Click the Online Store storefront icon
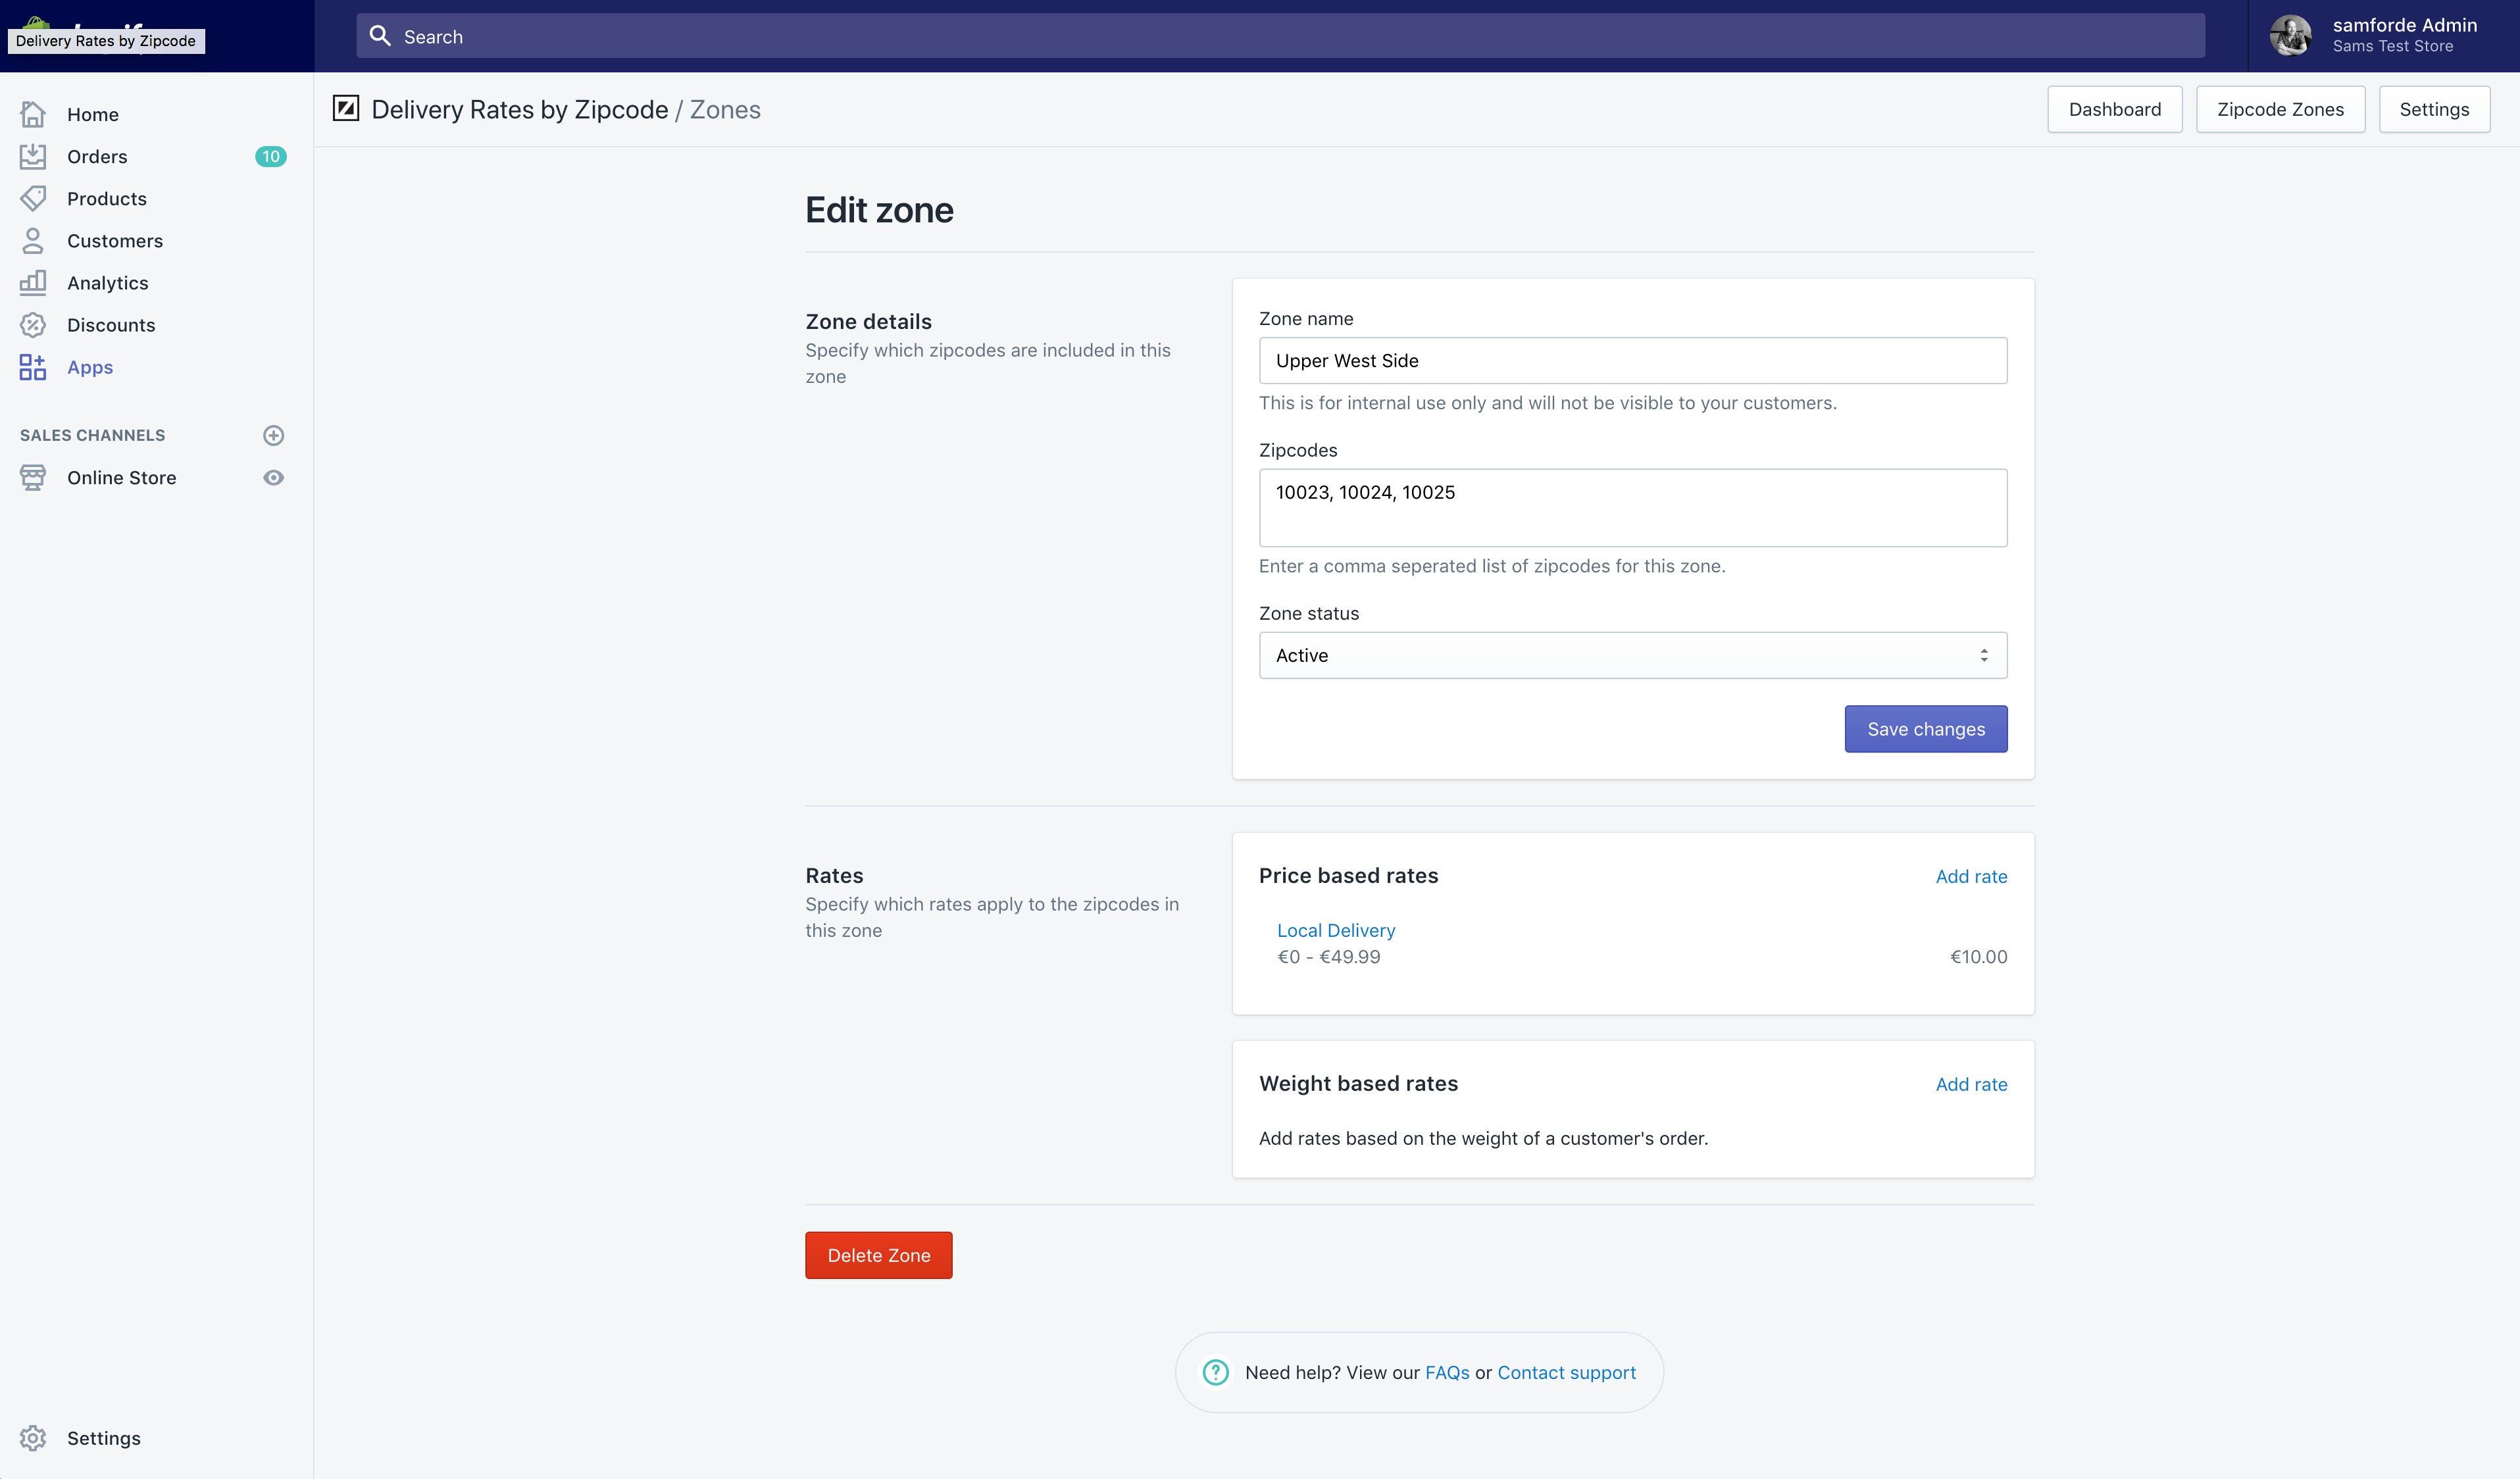Viewport: 2520px width, 1479px height. pos(33,477)
